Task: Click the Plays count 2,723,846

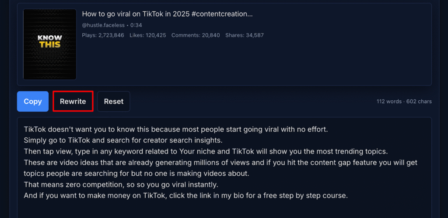Action: pos(103,35)
